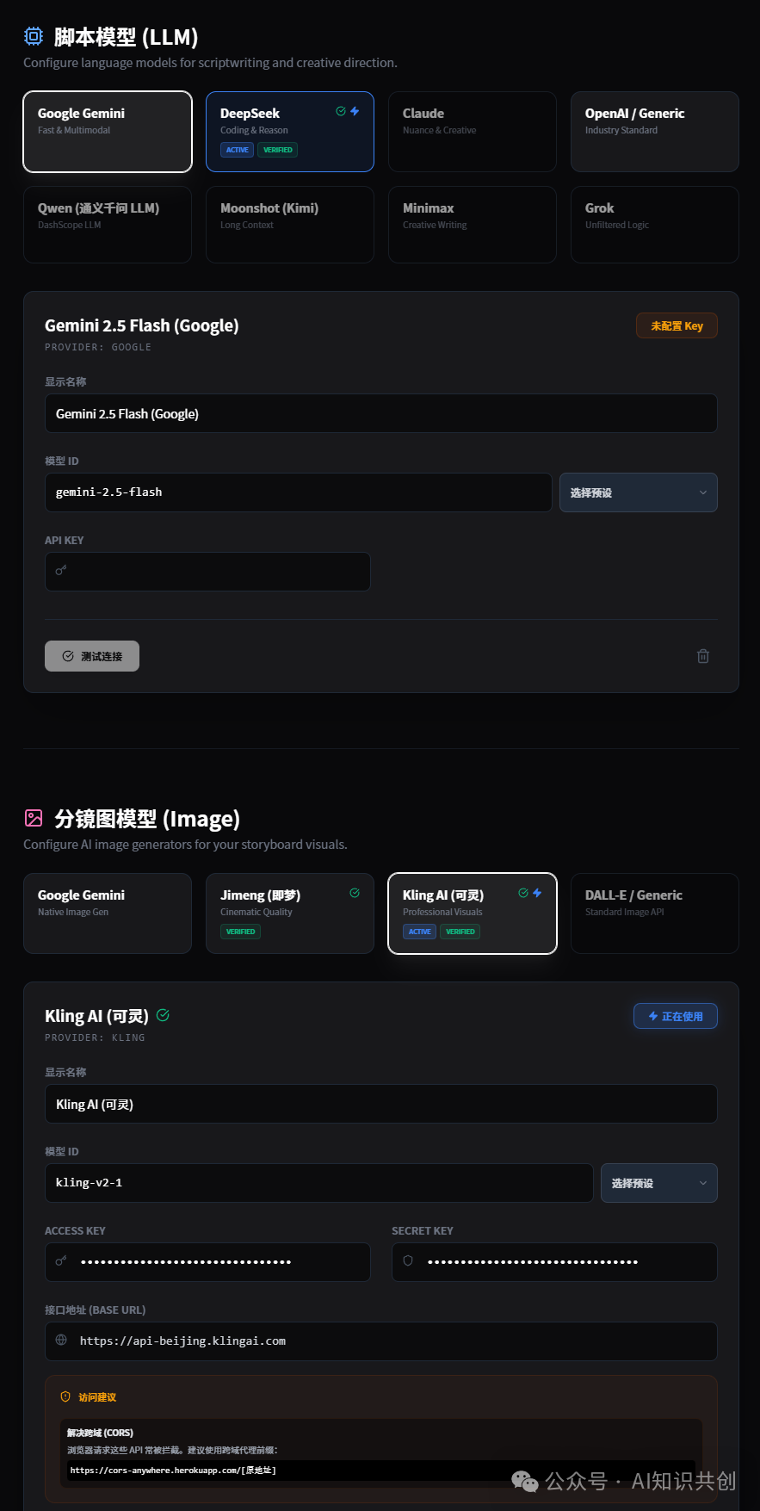Click the green verified check on DeepSeek card
Viewport: 760px width, 1511px height.
click(x=341, y=111)
